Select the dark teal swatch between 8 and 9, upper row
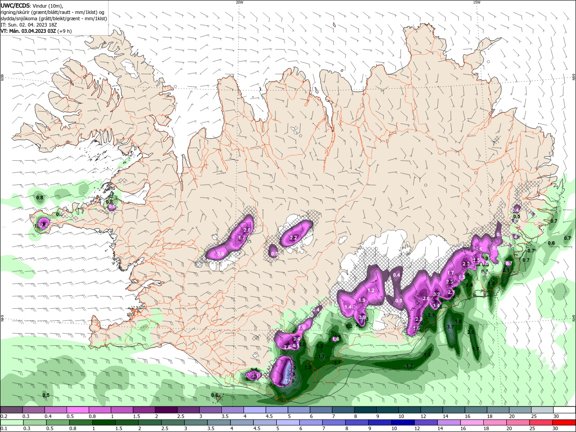 [x=364, y=410]
